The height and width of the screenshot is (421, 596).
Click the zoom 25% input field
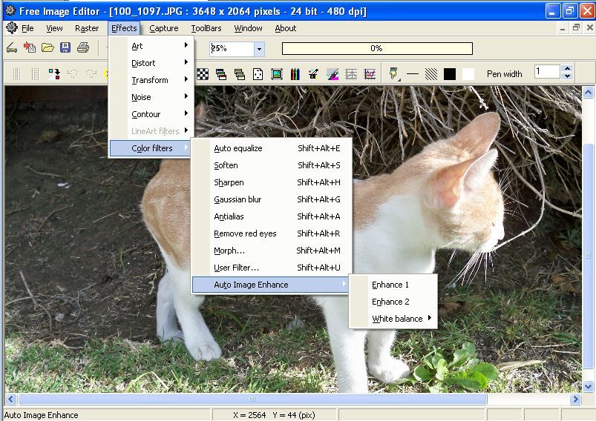(232, 49)
